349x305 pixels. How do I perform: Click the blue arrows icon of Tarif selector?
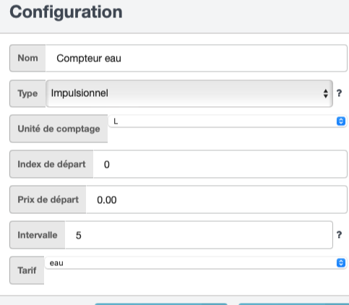pyautogui.click(x=341, y=263)
